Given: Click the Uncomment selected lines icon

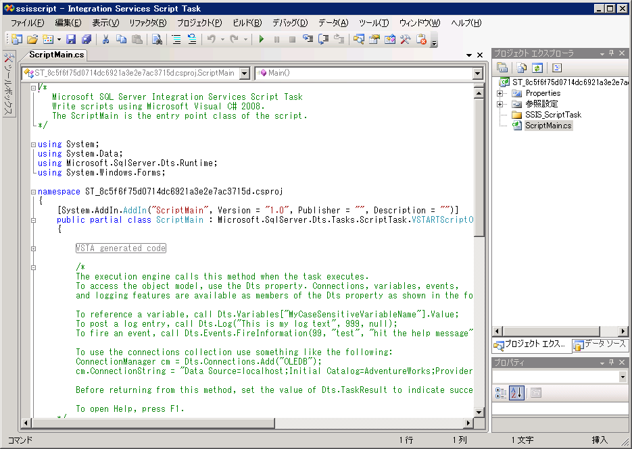Looking at the screenshot, I should tap(192, 39).
